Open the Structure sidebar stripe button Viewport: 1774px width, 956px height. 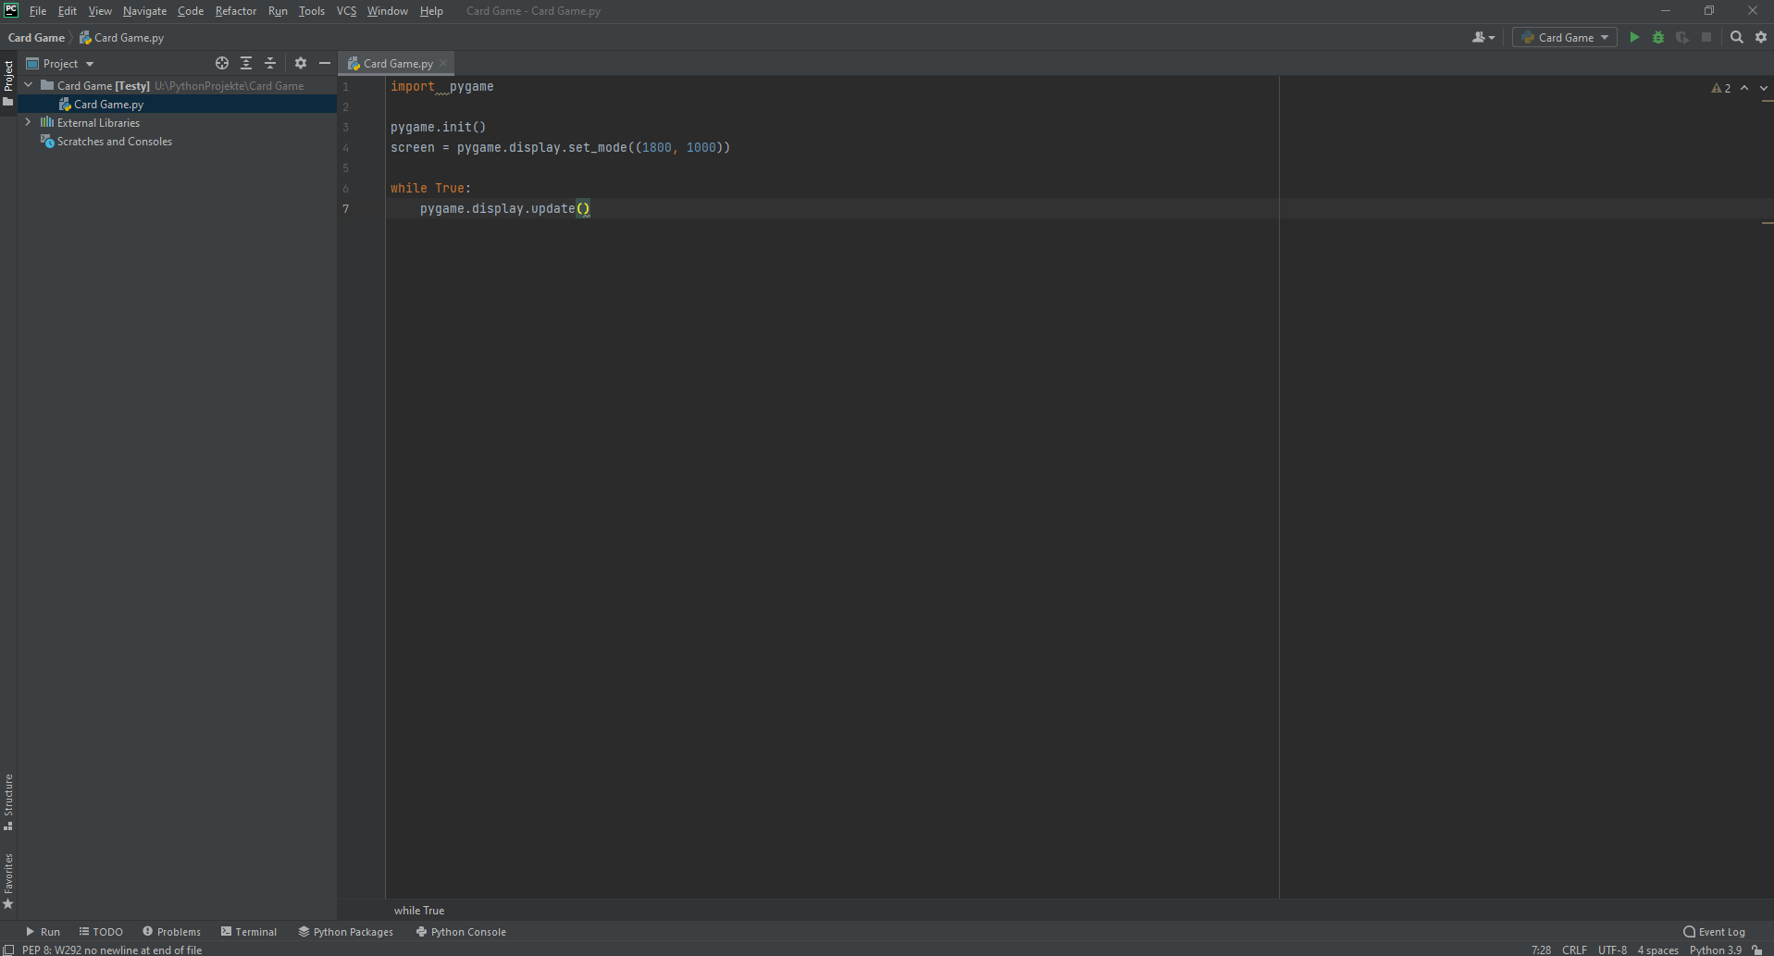tap(8, 802)
